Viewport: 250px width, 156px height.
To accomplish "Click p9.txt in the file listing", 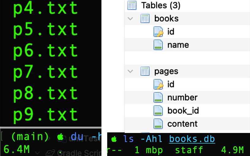I will pyautogui.click(x=45, y=115).
